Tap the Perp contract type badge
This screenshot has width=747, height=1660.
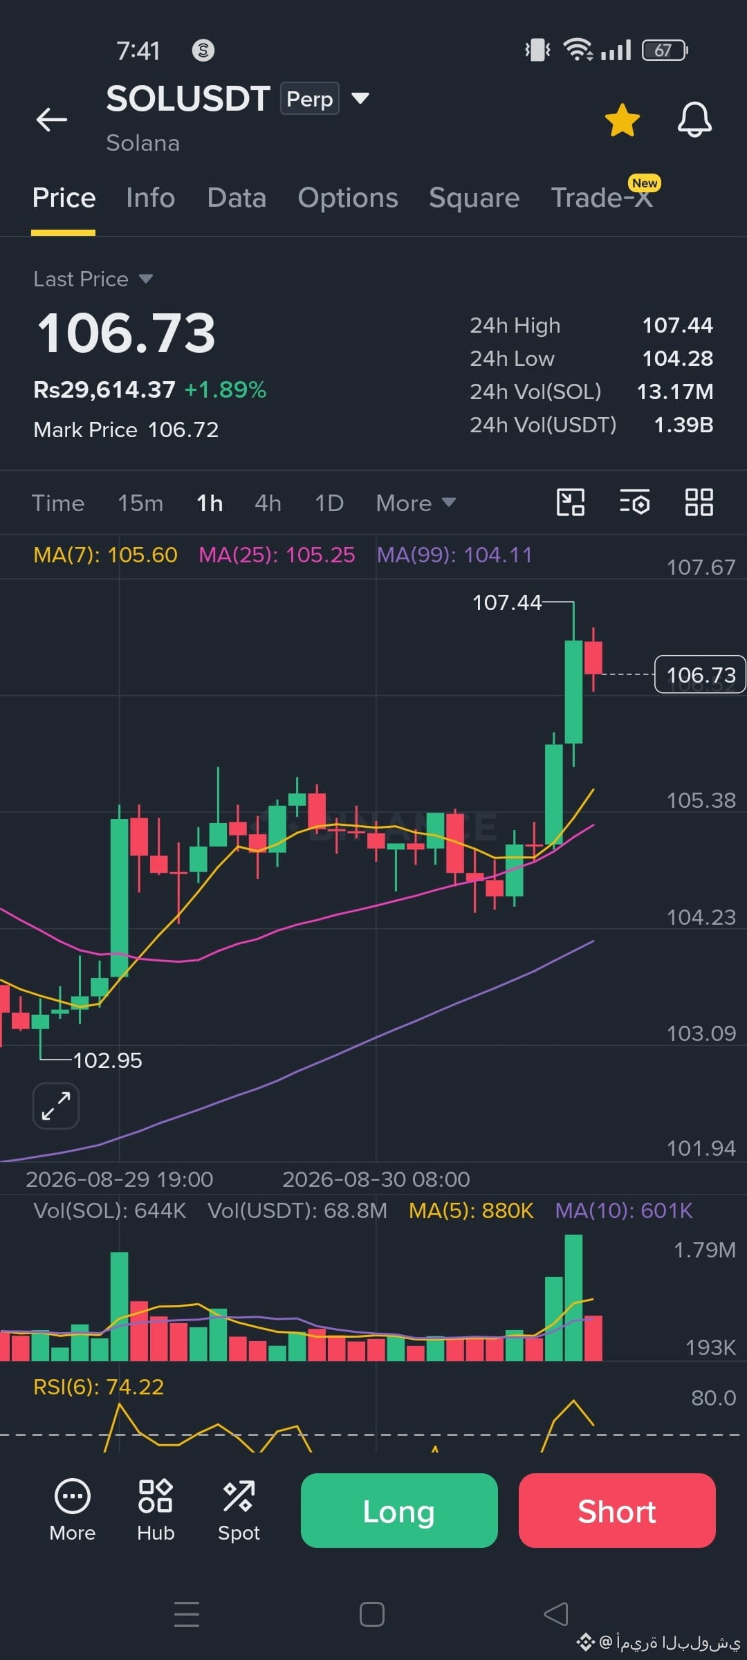(309, 98)
